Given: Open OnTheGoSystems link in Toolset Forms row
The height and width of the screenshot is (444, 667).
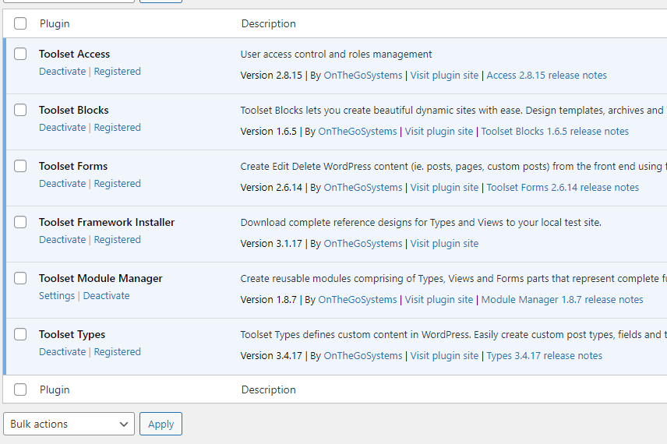Looking at the screenshot, I should pyautogui.click(x=363, y=188).
